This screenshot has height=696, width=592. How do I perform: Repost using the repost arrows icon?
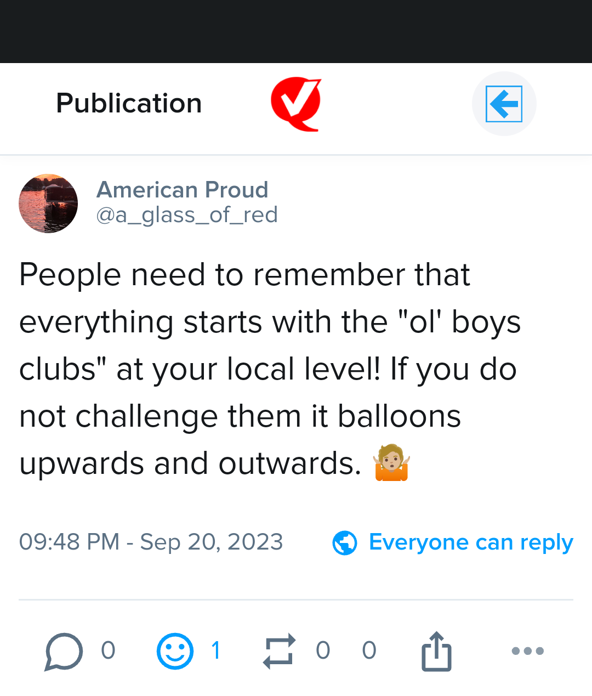[280, 651]
